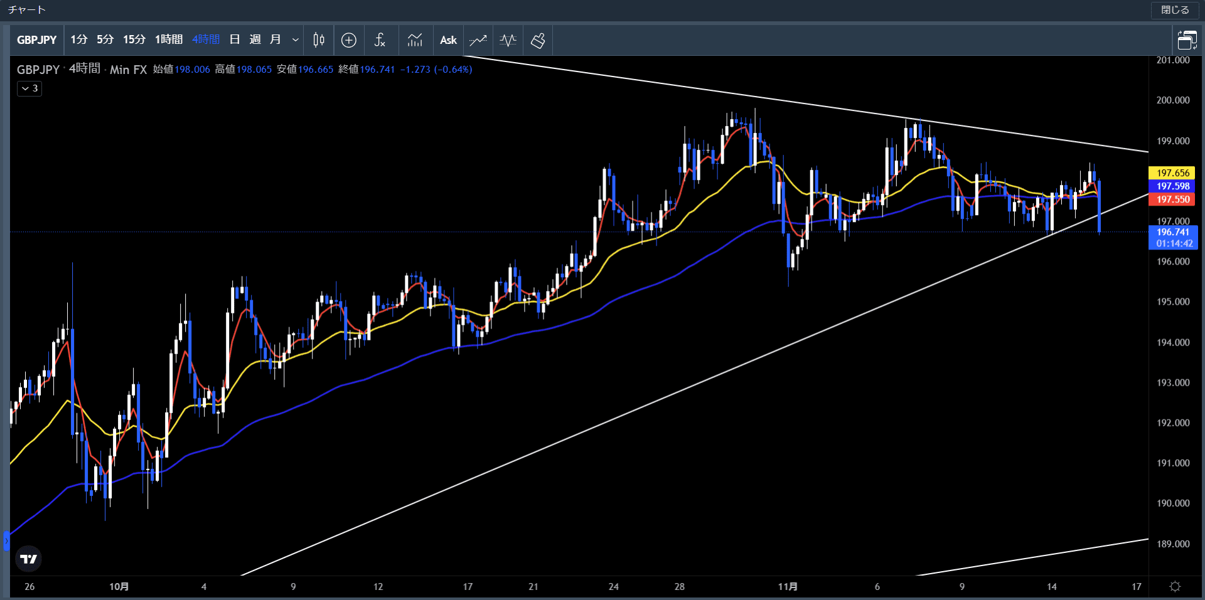Click the GBPJPY symbol search button
This screenshot has width=1205, height=600.
tap(36, 40)
